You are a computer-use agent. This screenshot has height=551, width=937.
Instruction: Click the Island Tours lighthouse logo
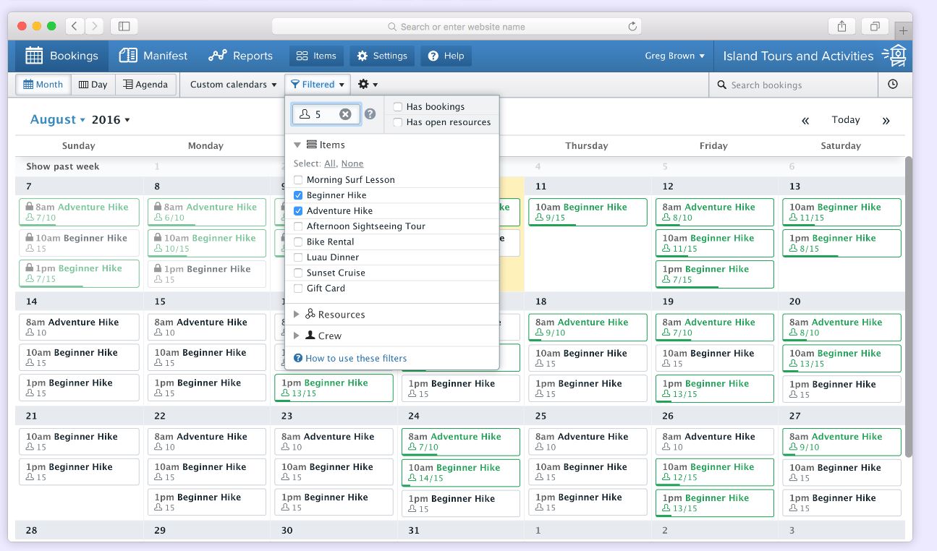pos(896,56)
